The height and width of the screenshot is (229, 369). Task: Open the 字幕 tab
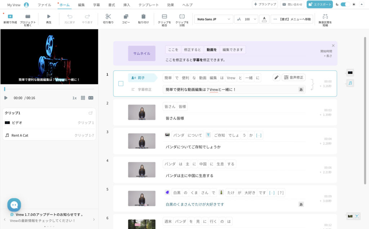97,5
